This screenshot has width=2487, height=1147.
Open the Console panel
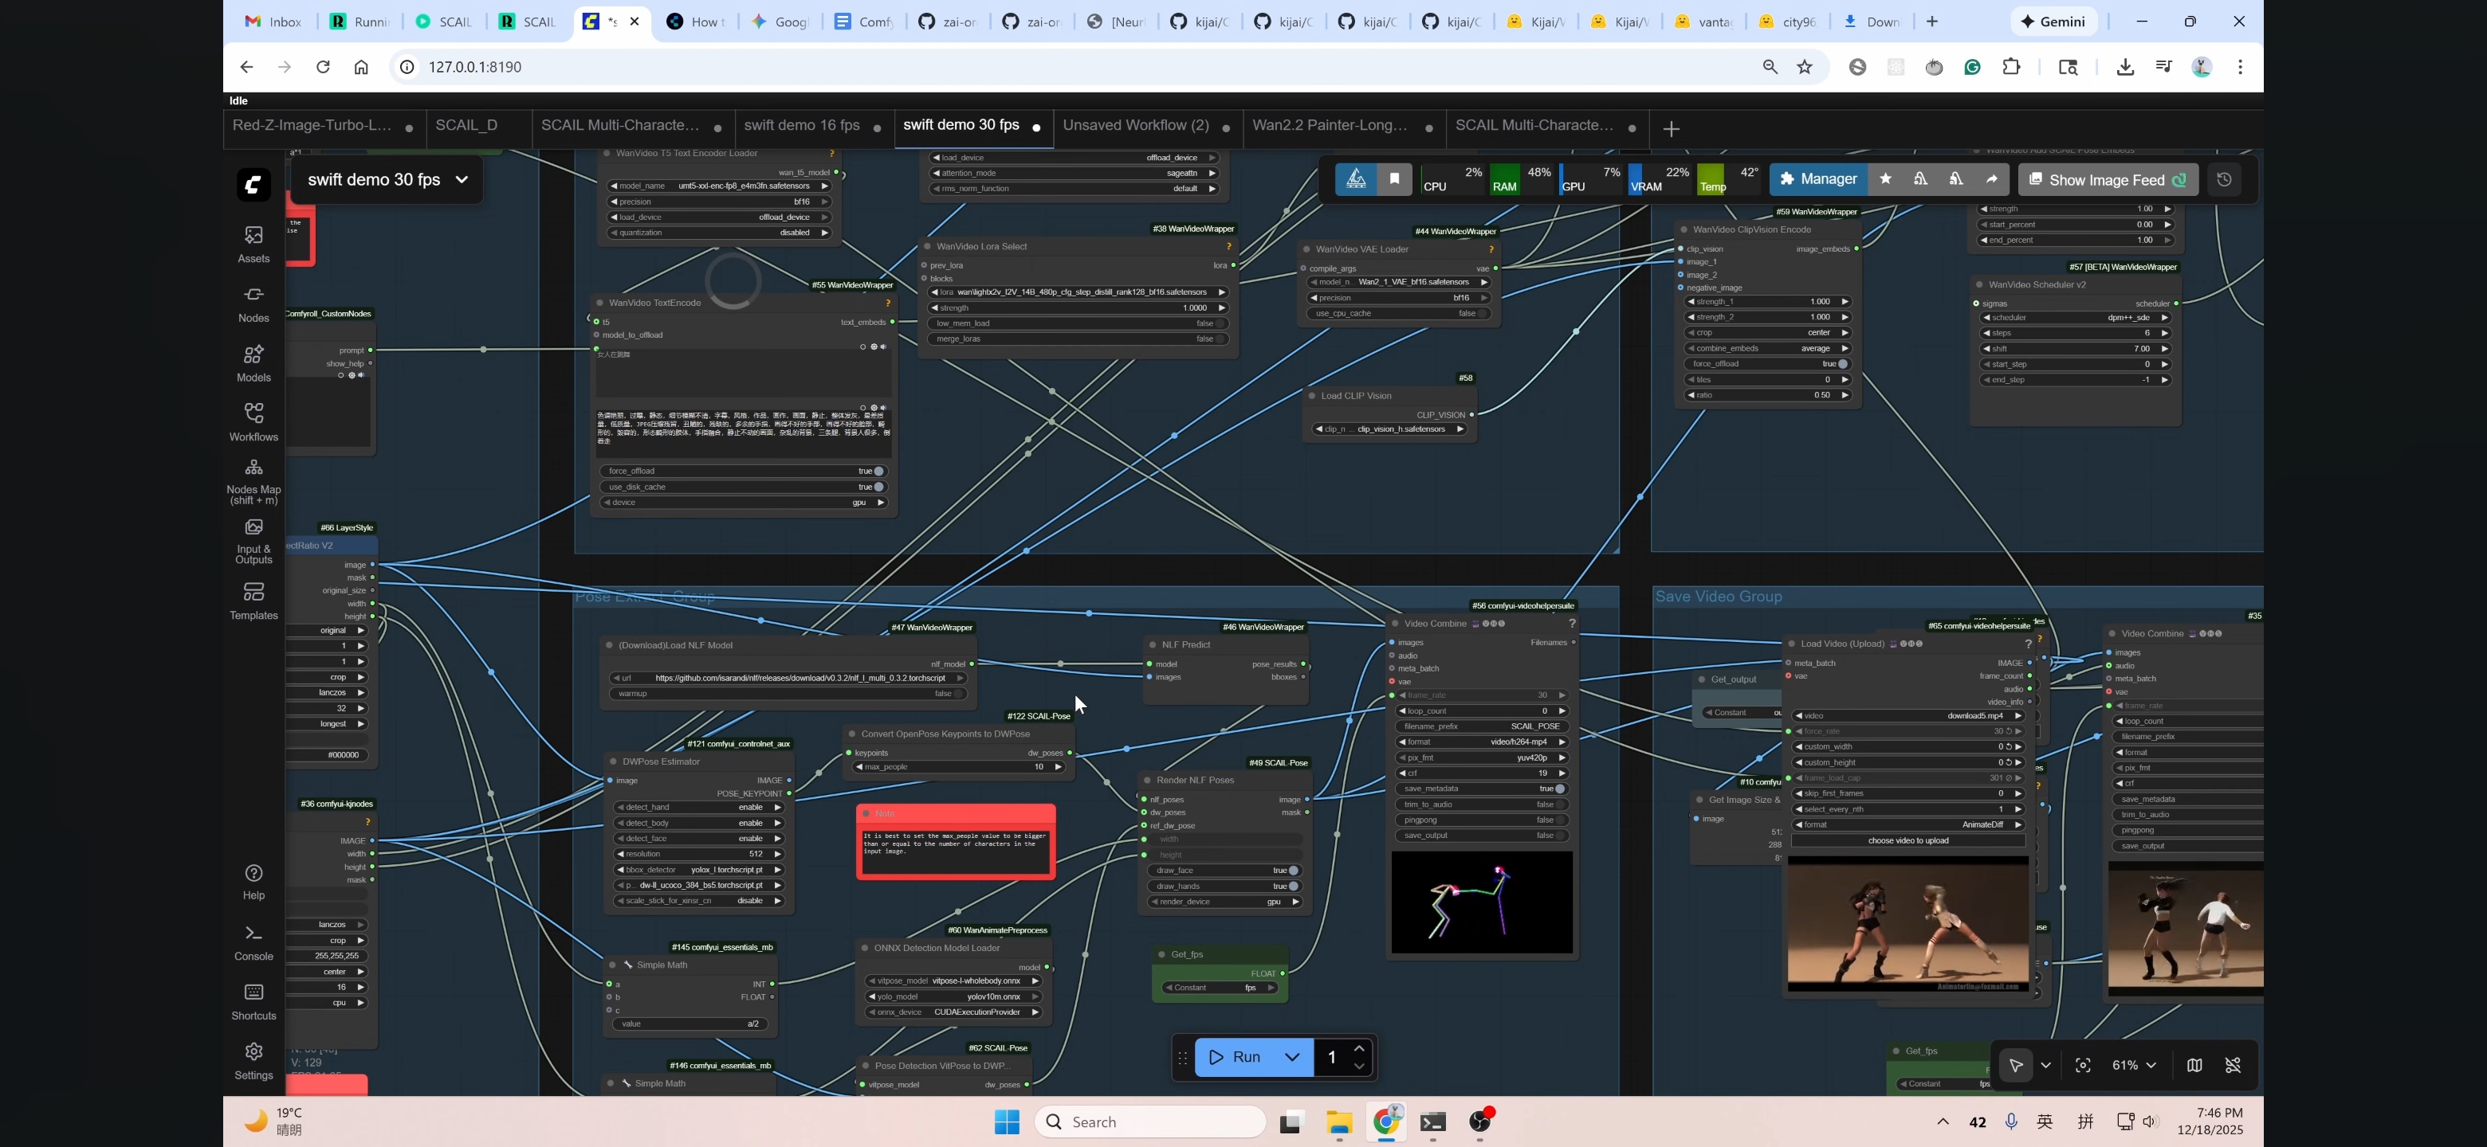(253, 942)
